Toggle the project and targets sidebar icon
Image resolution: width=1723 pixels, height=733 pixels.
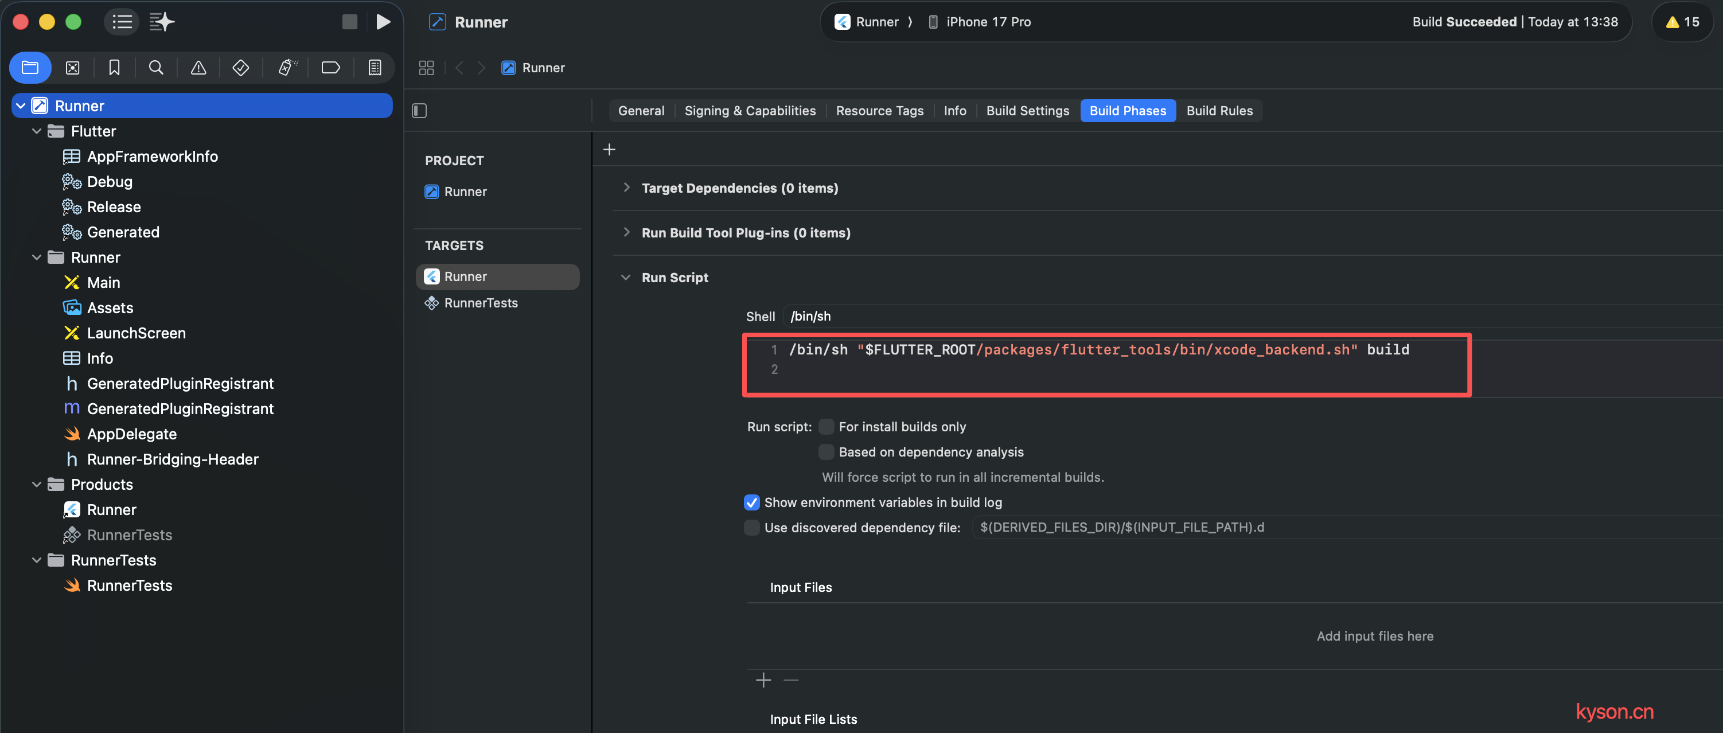click(419, 110)
